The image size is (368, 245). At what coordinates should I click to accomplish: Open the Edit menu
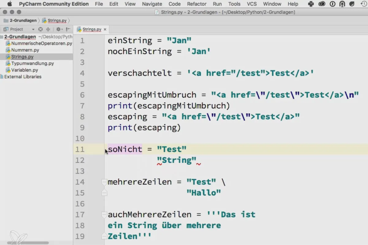114,4
